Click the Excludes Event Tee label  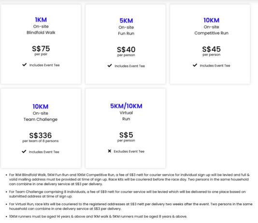coord(129,152)
